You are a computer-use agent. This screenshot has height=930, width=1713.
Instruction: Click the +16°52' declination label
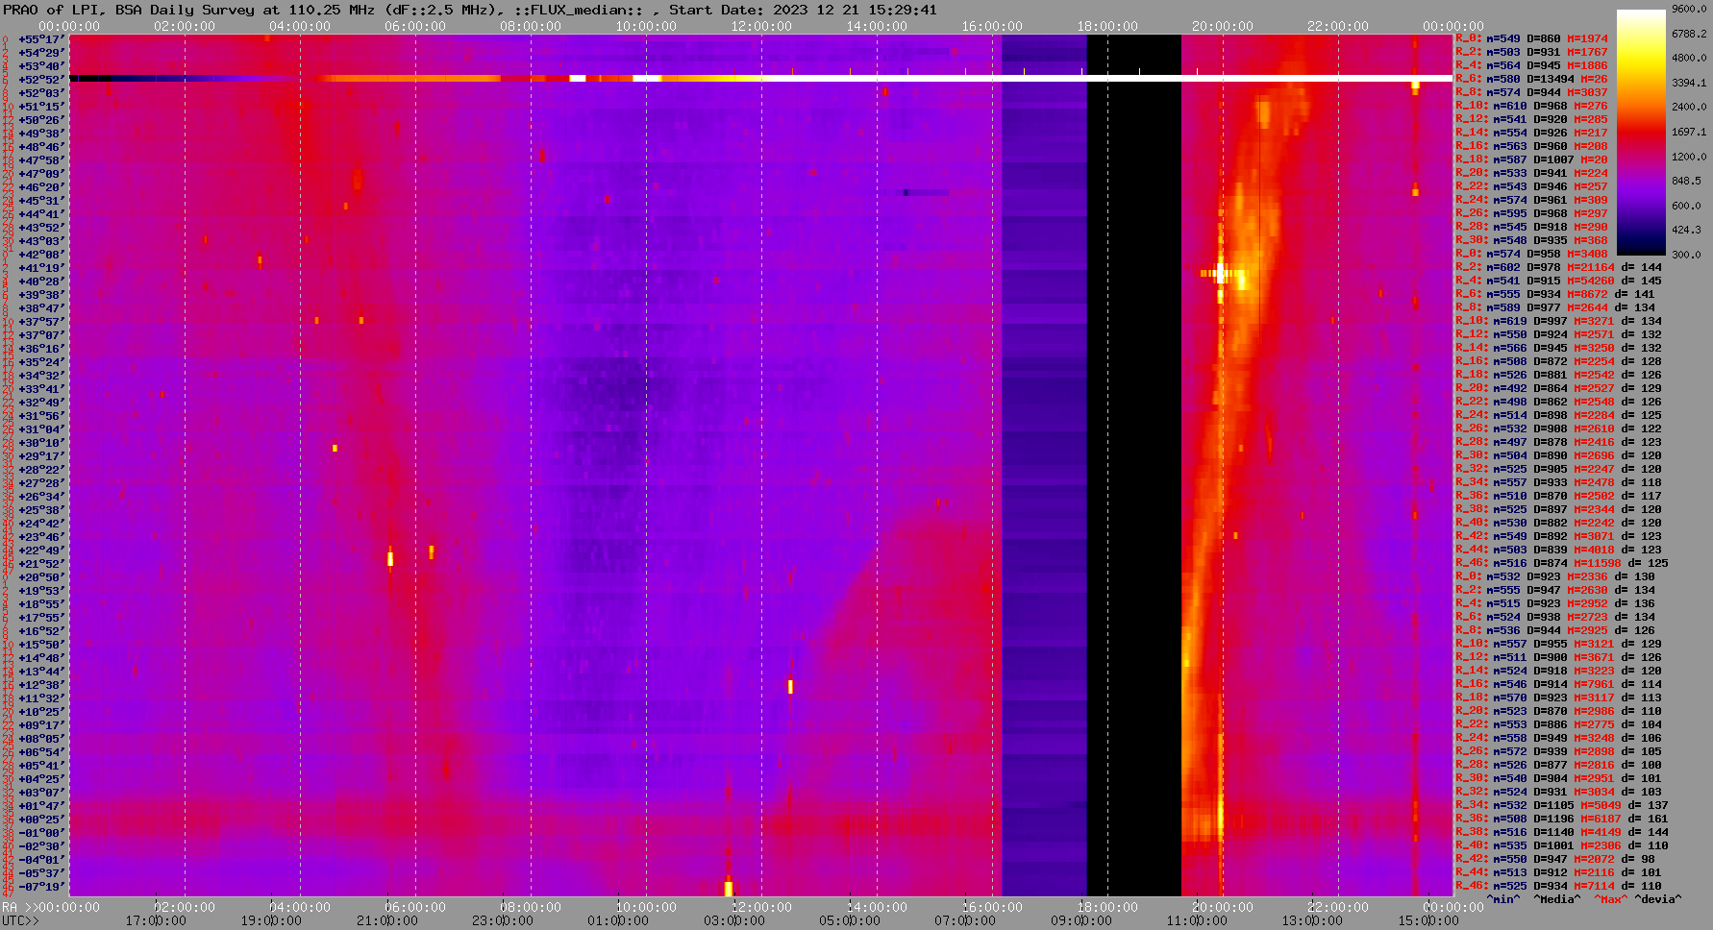click(41, 631)
